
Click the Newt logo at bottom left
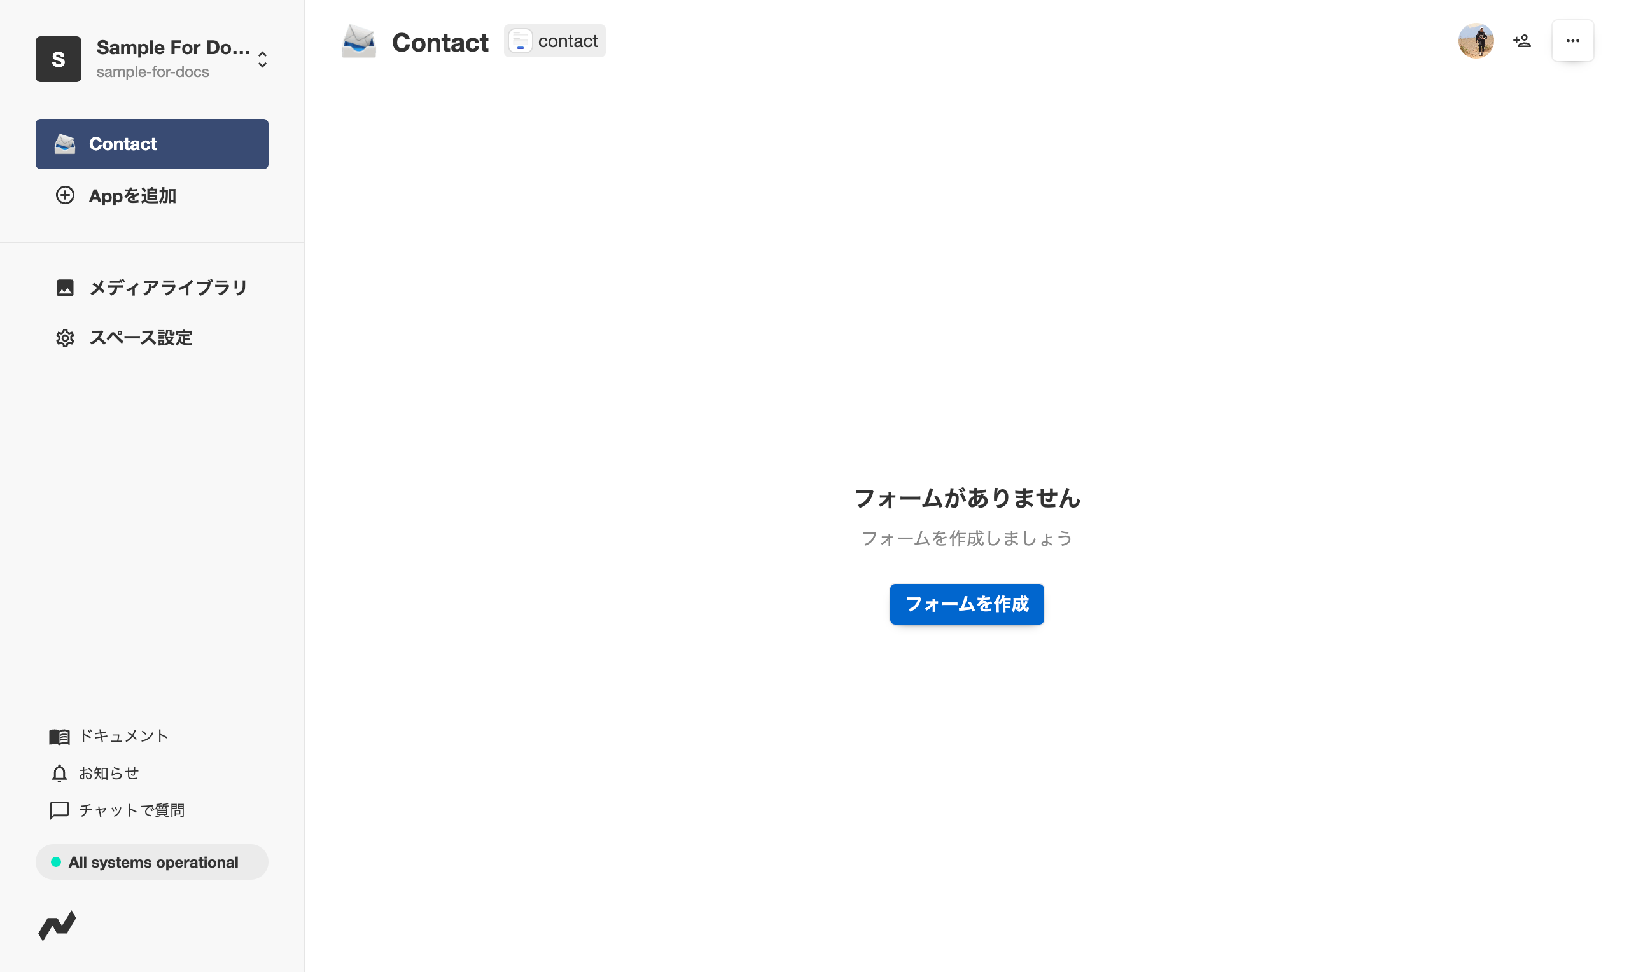point(58,926)
